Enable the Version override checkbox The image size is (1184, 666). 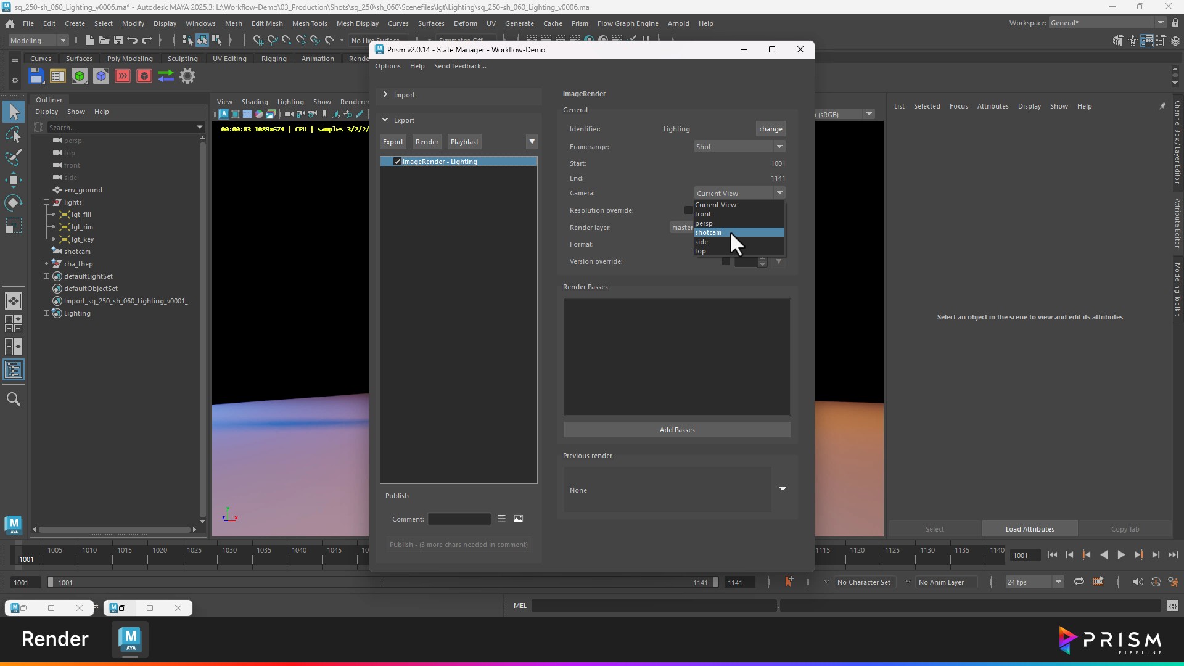726,261
